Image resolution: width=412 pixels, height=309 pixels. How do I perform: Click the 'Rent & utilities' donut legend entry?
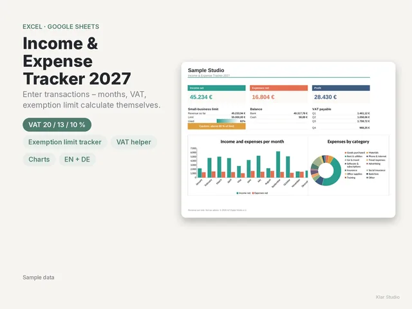click(353, 156)
